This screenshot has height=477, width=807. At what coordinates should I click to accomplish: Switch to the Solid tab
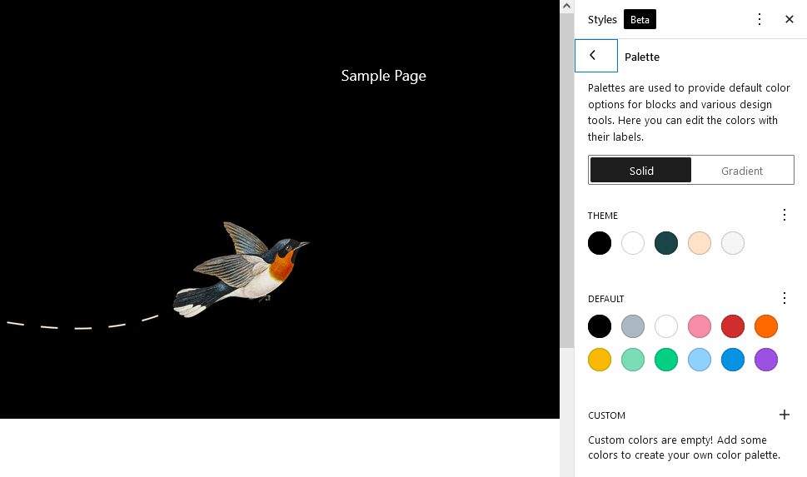[640, 171]
